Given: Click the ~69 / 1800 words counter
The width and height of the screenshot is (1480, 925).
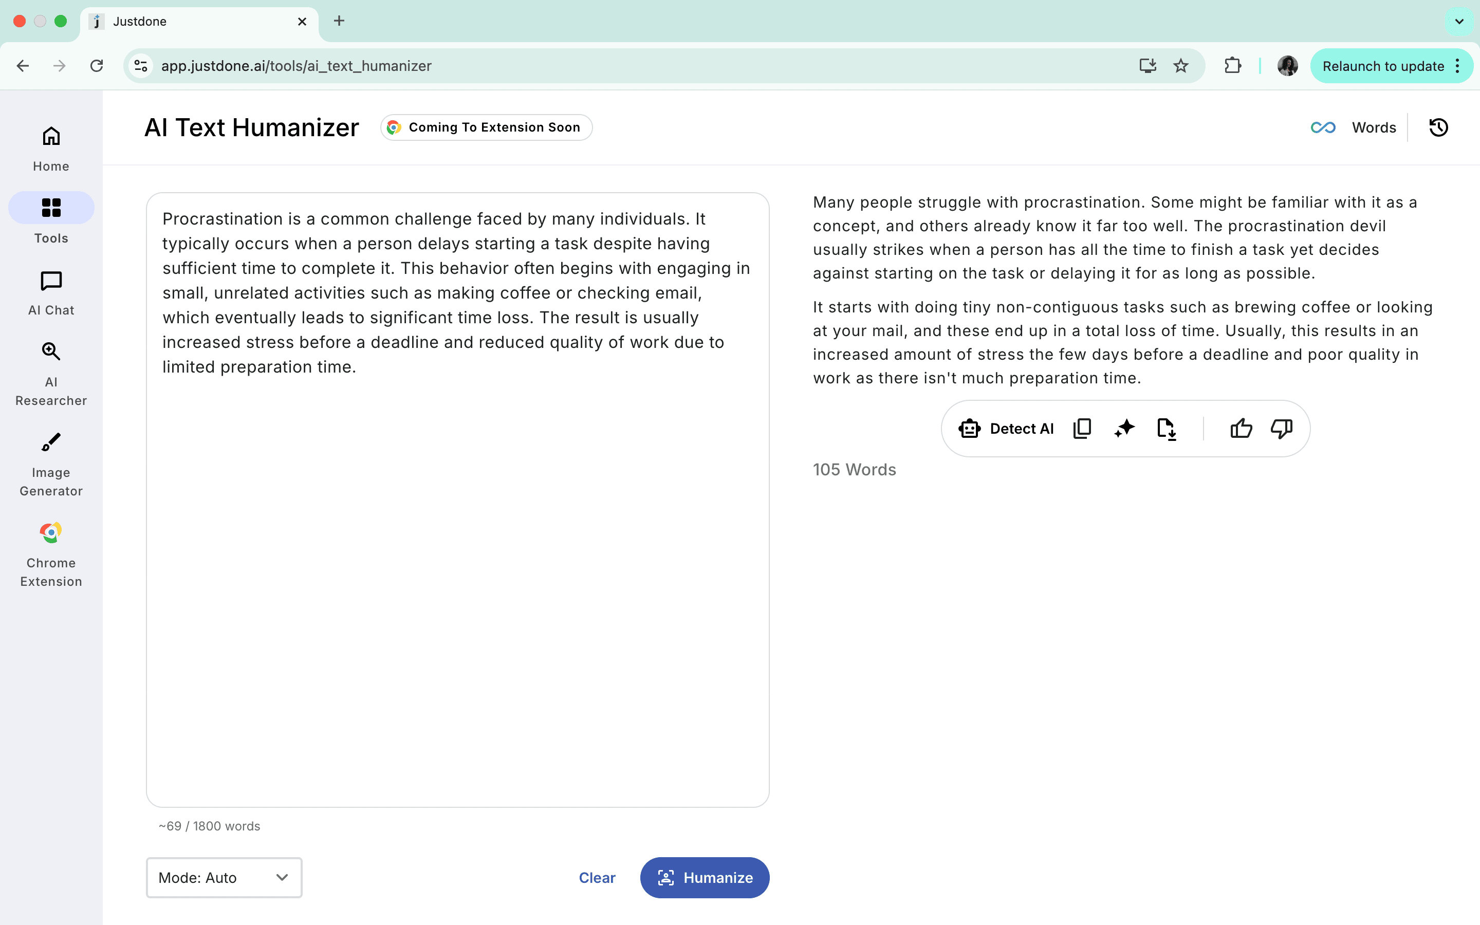Looking at the screenshot, I should point(210,826).
